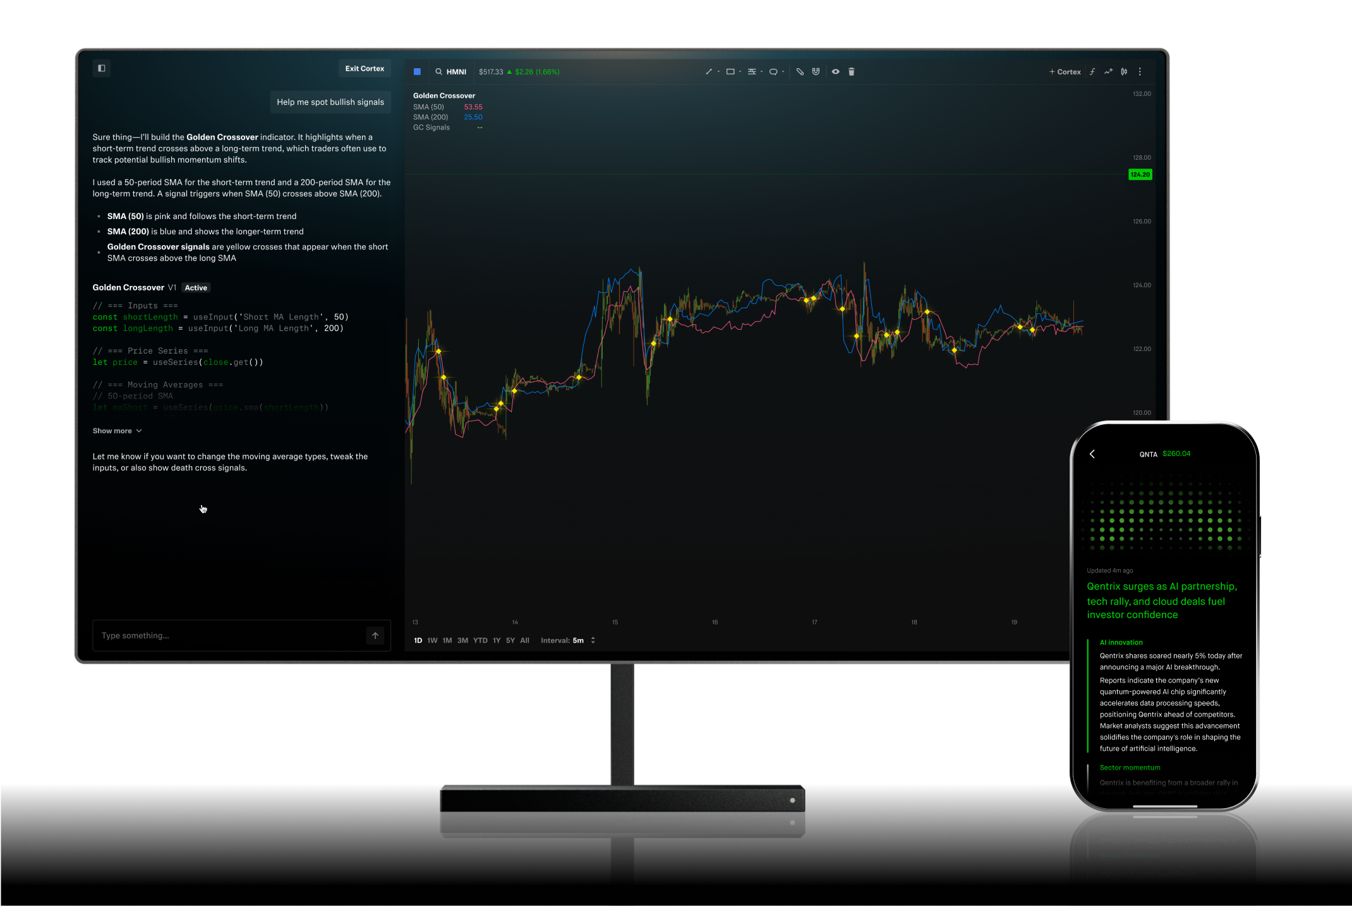Toggle drawings visibility eye icon
The image size is (1352, 906).
click(x=835, y=72)
